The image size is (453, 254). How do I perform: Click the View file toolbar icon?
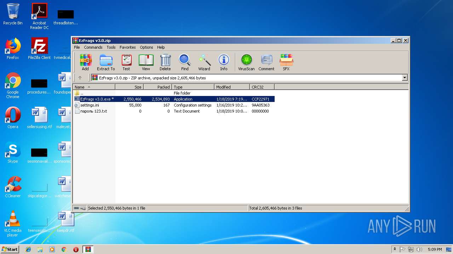click(146, 62)
